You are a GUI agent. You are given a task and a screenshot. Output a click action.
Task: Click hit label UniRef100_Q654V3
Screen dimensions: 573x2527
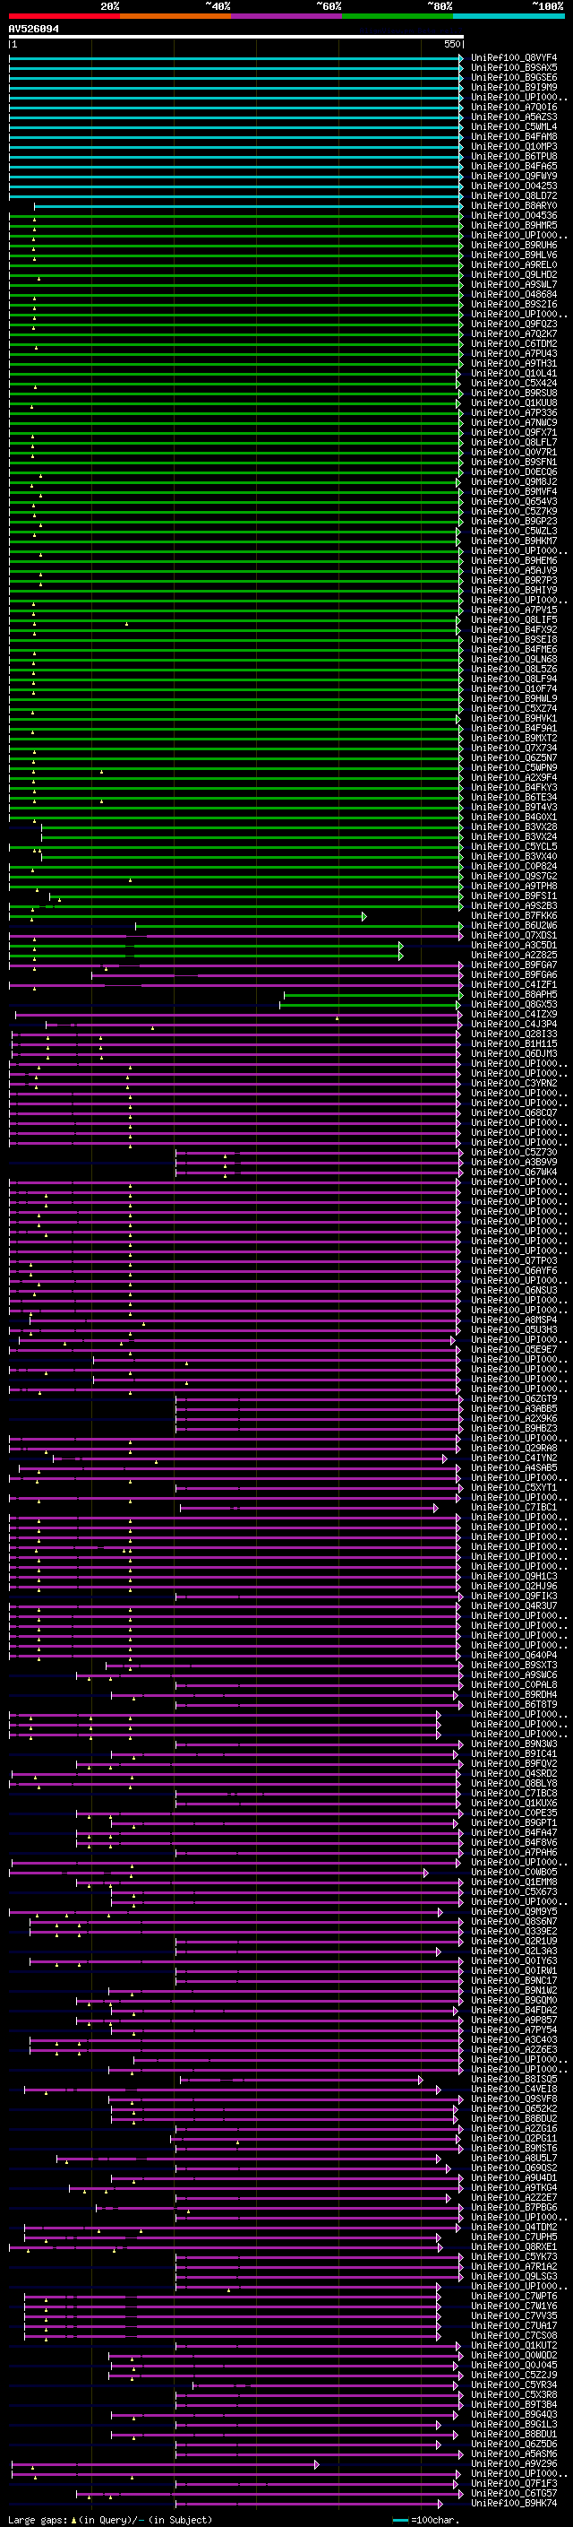514,501
